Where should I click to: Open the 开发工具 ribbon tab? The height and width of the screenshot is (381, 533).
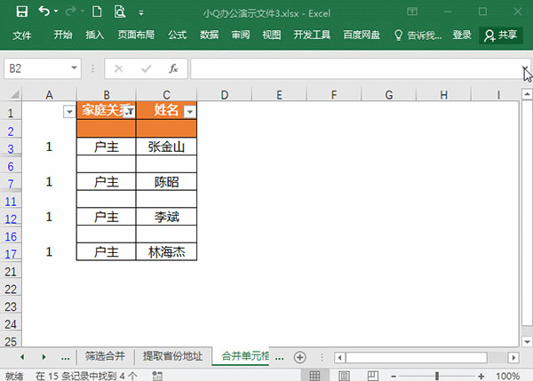[312, 35]
